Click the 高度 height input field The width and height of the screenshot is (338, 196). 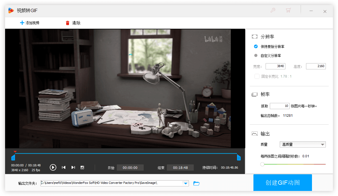point(316,66)
